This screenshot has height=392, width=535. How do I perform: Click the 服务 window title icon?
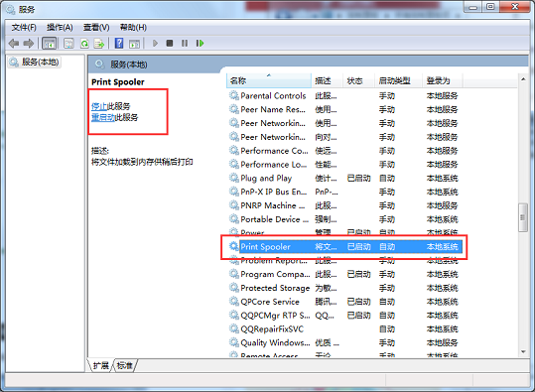(11, 10)
